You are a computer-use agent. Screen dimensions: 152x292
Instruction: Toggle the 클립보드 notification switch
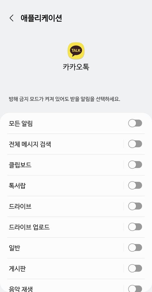click(135, 165)
